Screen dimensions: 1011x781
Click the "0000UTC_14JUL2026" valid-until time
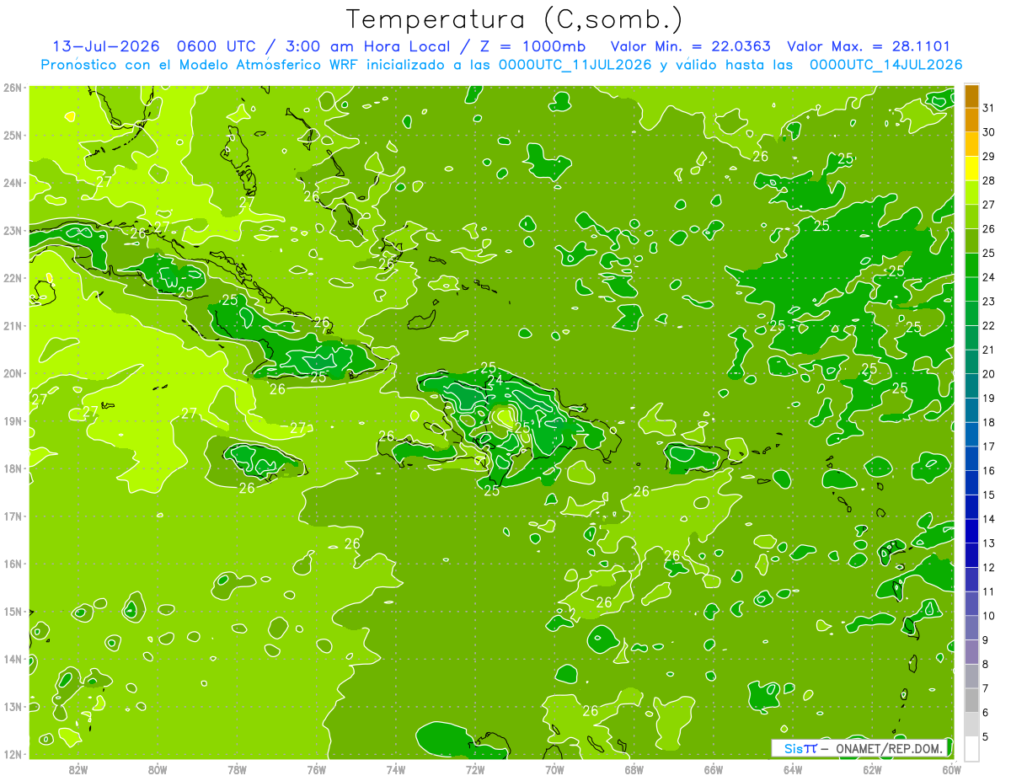click(885, 64)
